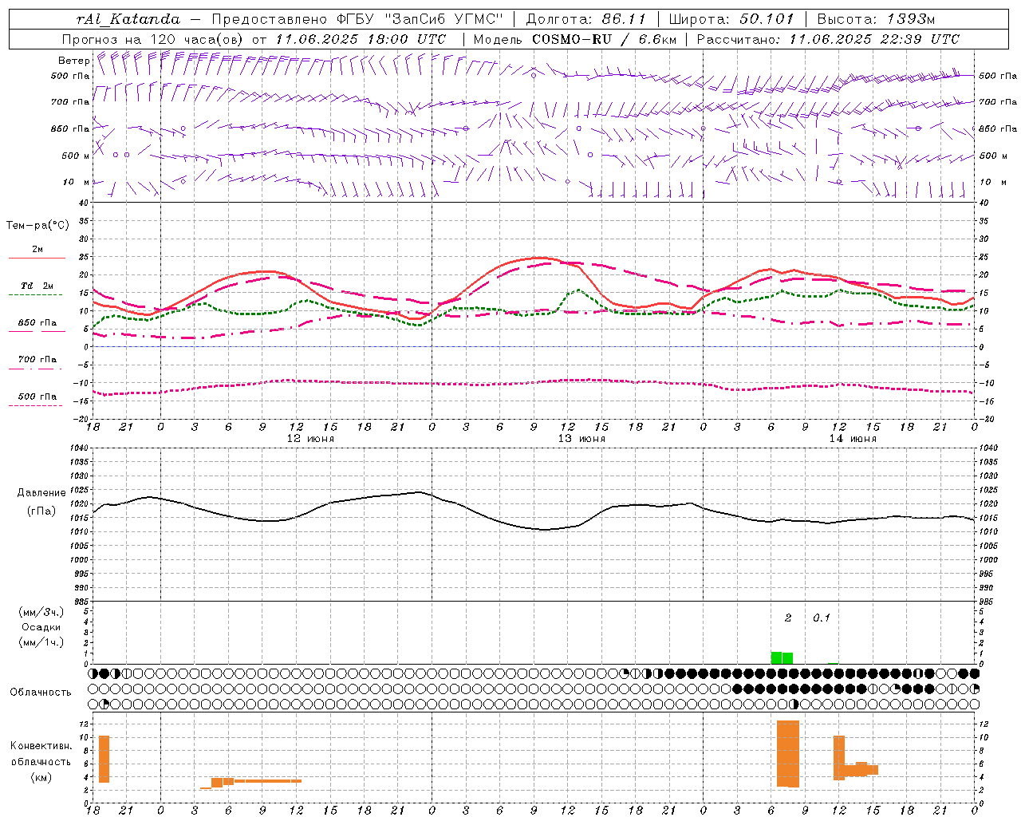Click the Тем-ра(°C) temperature panel label
The height and width of the screenshot is (817, 1021).
(37, 226)
